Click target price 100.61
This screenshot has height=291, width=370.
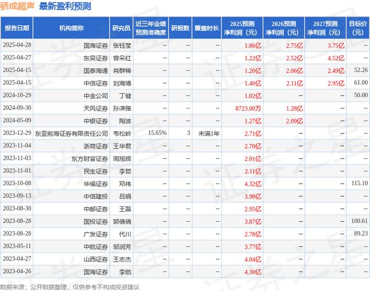click(359, 221)
